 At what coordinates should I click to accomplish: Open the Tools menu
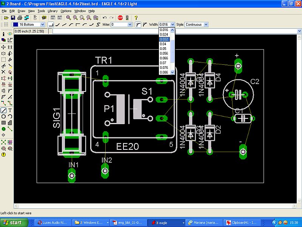[x=41, y=11]
